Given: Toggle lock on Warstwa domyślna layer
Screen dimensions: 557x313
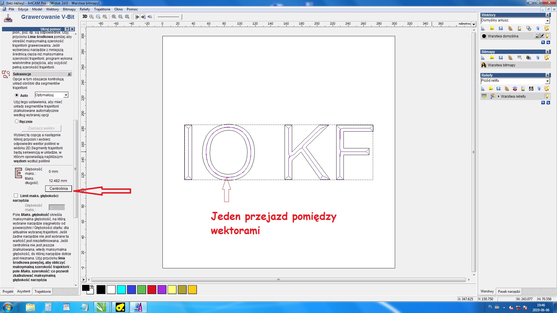Looking at the screenshot, I should click(537, 36).
